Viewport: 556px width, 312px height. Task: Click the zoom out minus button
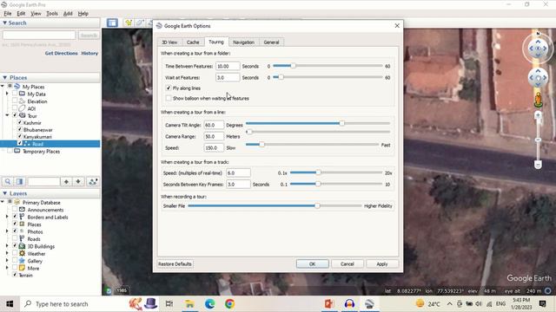coord(538,165)
